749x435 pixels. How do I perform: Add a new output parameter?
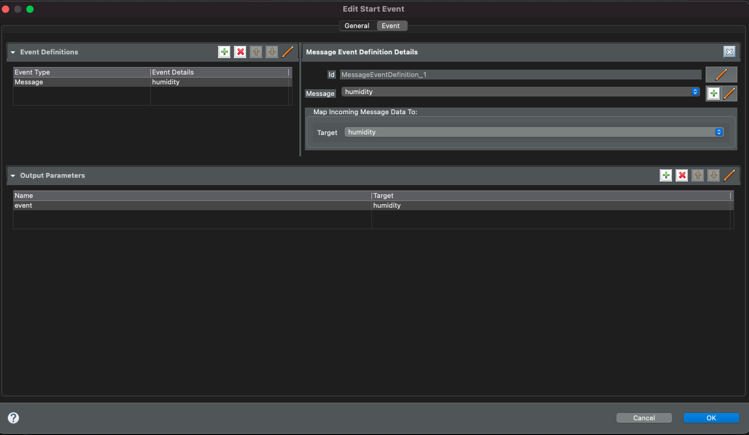(666, 175)
